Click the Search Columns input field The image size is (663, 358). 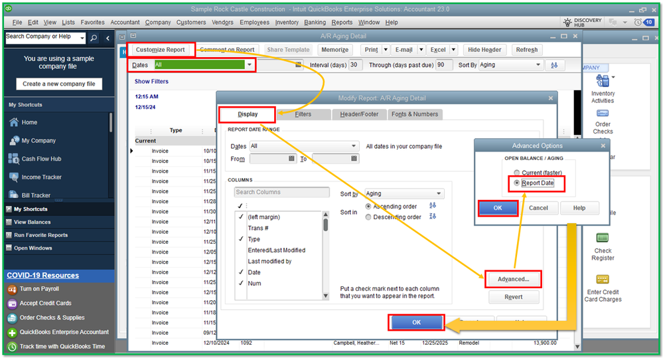[x=281, y=192]
